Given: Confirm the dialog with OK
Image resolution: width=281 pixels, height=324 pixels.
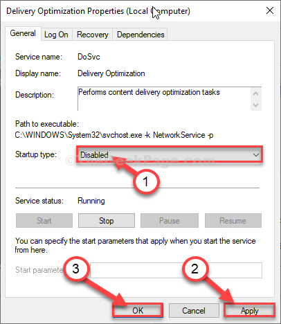Looking at the screenshot, I should [138, 310].
